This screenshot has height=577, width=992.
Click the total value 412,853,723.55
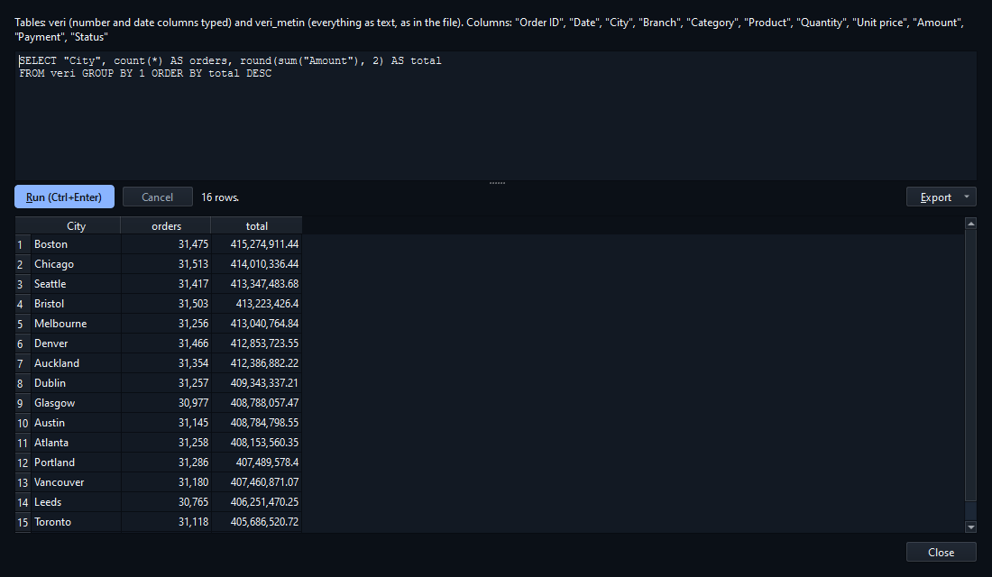(x=256, y=343)
